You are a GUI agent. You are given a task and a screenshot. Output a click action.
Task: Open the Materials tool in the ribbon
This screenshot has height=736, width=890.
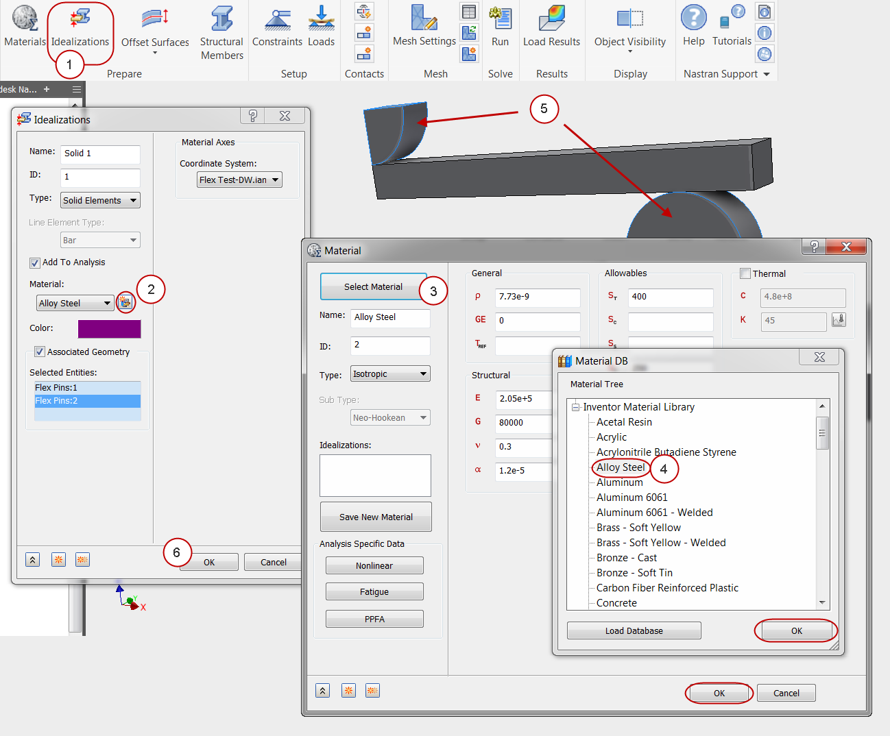[x=25, y=26]
